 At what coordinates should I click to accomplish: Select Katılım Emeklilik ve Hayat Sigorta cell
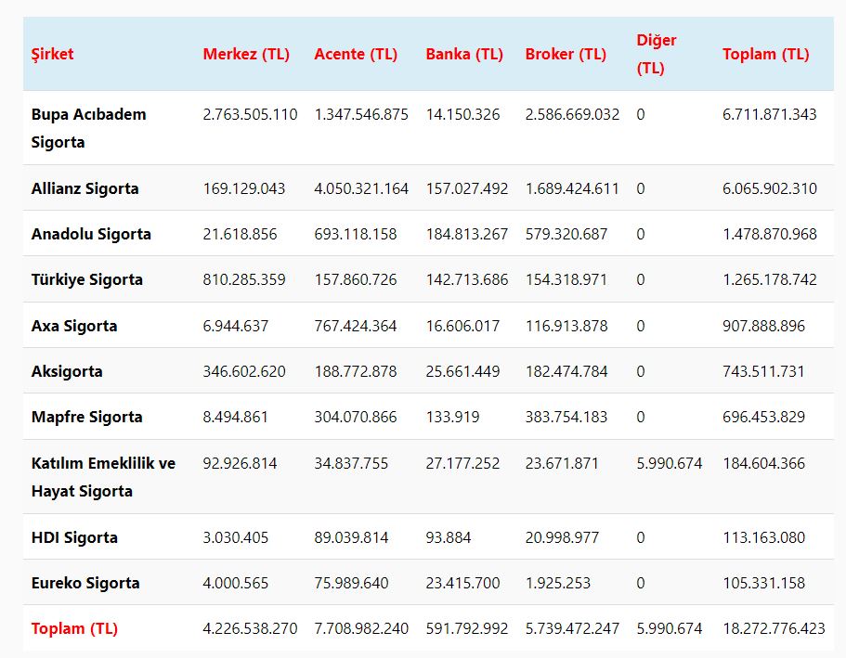(x=103, y=477)
